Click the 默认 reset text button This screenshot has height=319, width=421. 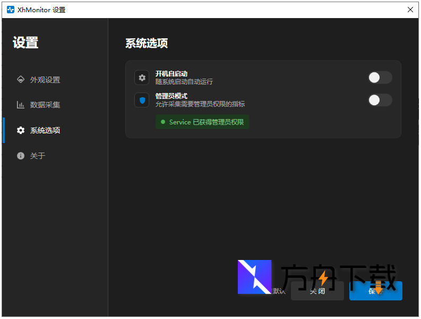[279, 291]
